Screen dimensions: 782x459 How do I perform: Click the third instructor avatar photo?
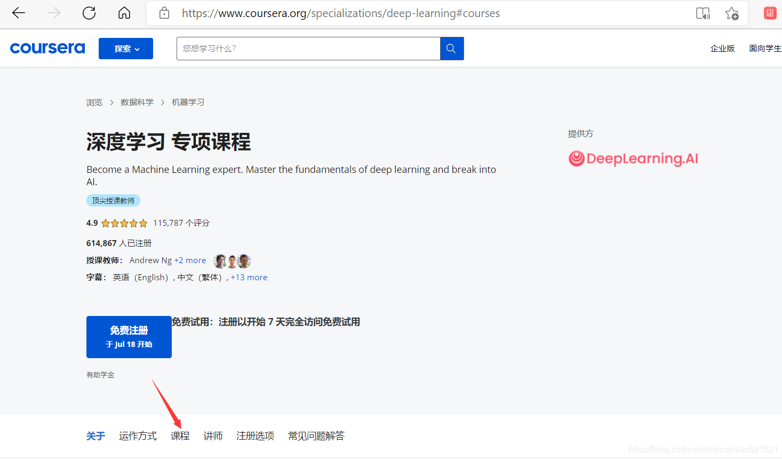[244, 261]
